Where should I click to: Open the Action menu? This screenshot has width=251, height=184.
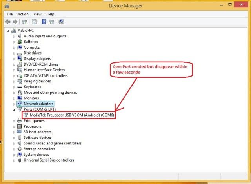pyautogui.click(x=23, y=14)
